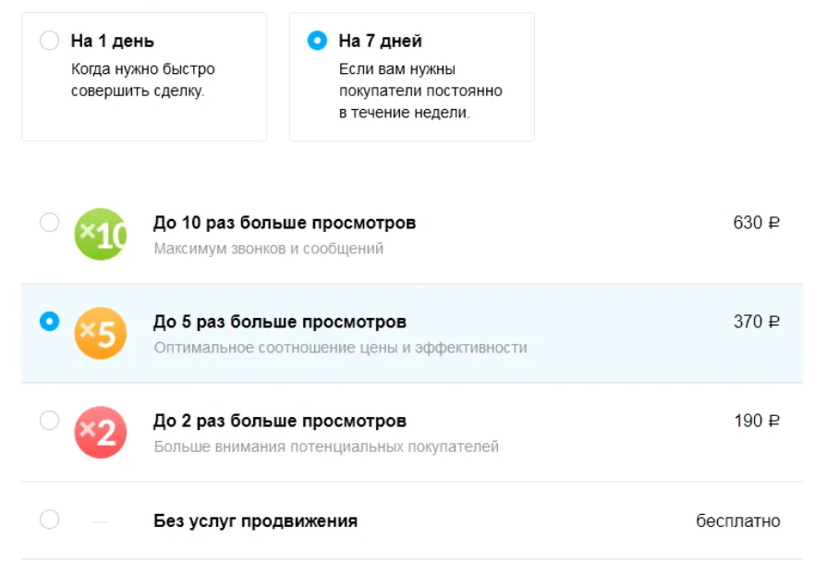Screen dimensions: 815x564
Task: Click the 630 ₽ price
Action: pos(756,223)
